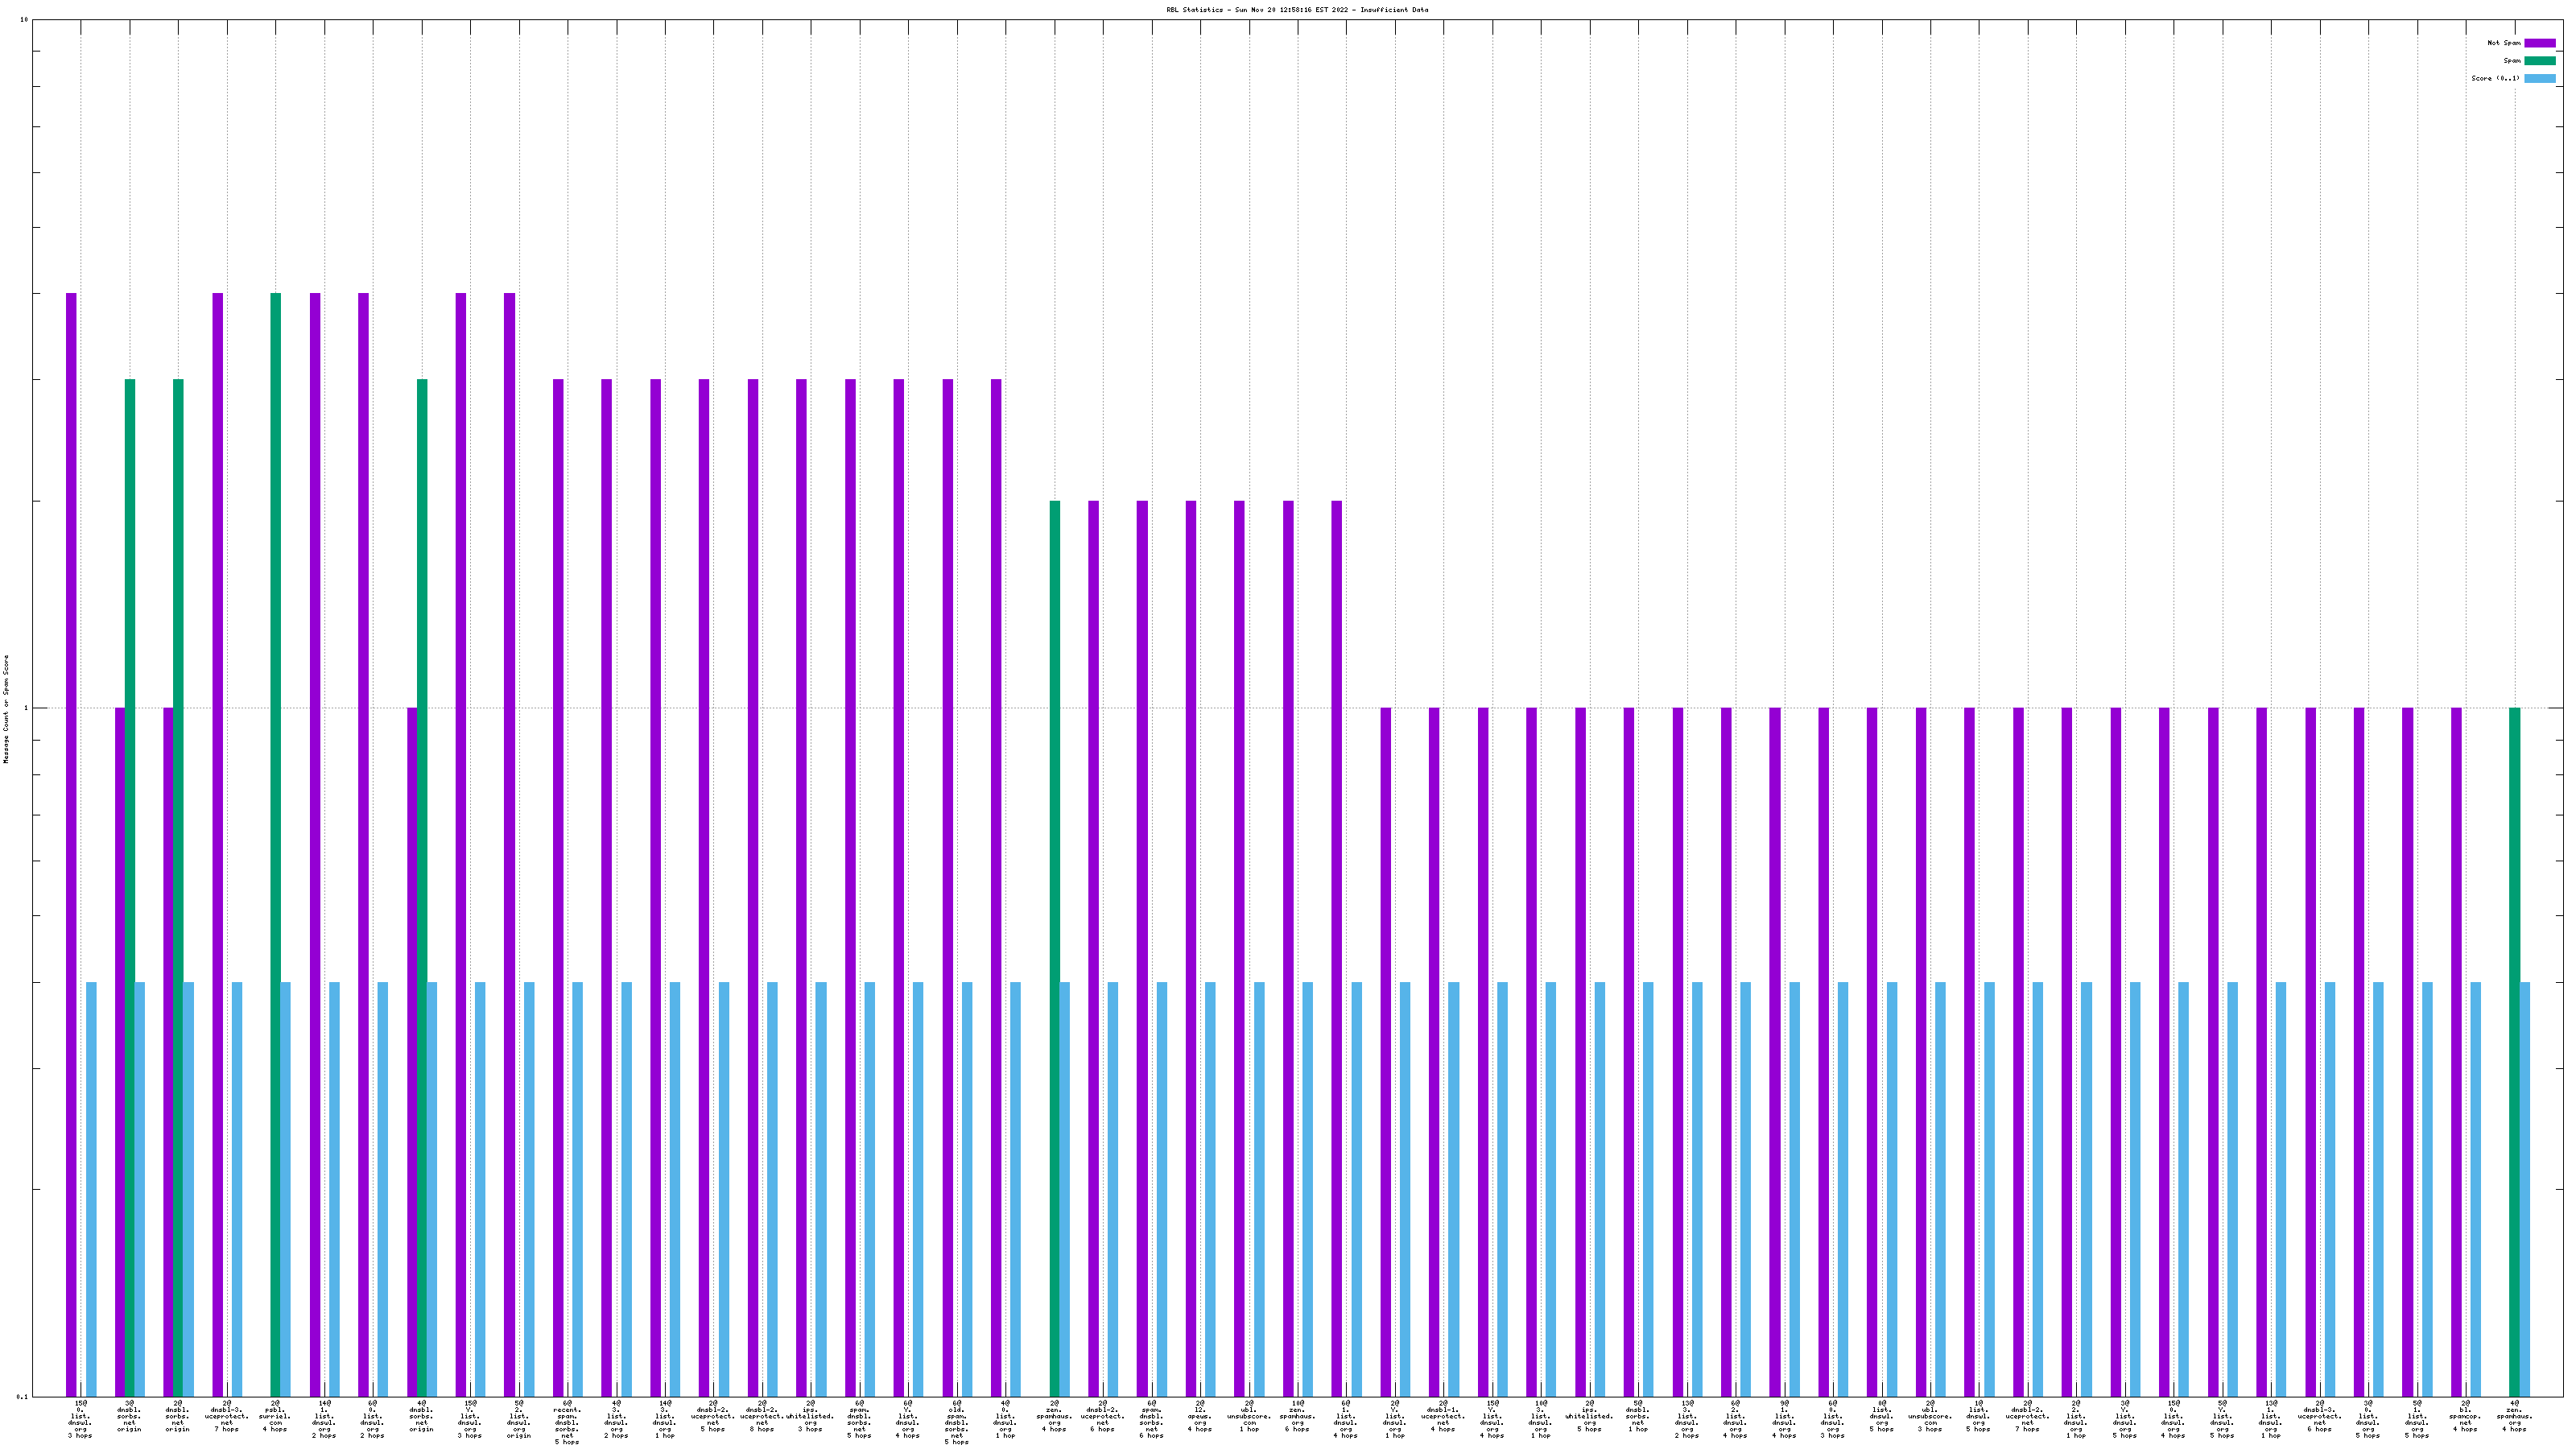The image size is (2576, 1449).
Task: Click the old.spam.dnsbl.sorbs.net 5 hops label
Action: [x=956, y=1422]
